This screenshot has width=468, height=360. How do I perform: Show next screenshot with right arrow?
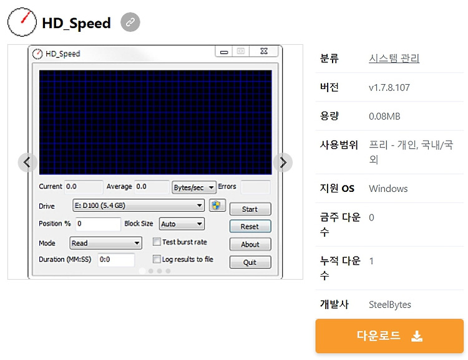(283, 163)
